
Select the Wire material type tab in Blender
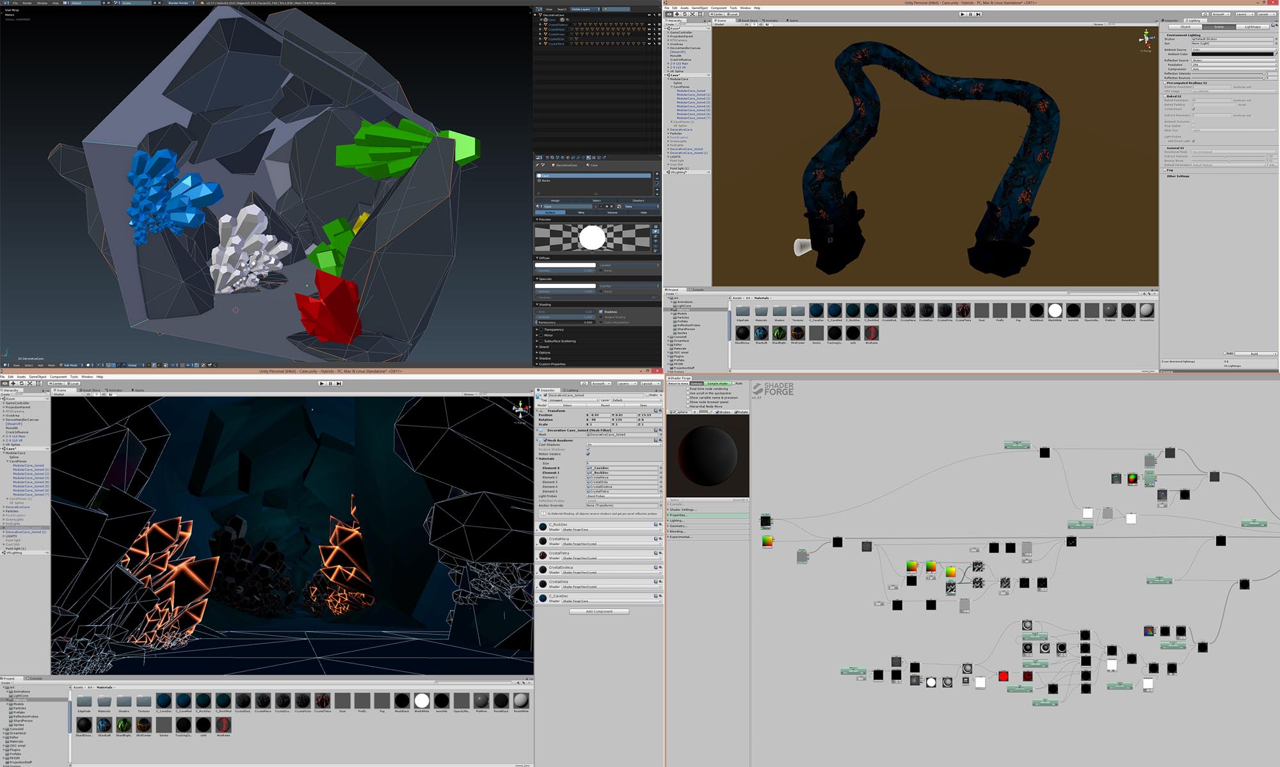[581, 212]
